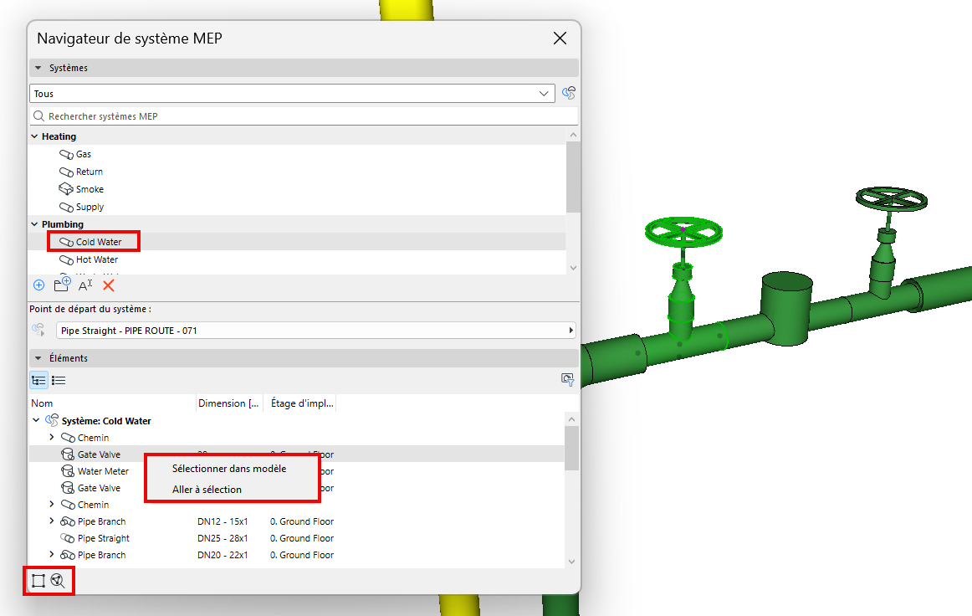Click the Smoke duct icon in the Heating group
This screenshot has width=972, height=616.
pyautogui.click(x=66, y=188)
